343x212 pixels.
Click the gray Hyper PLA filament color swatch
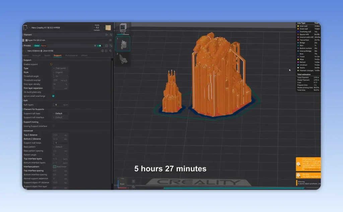[26, 40]
